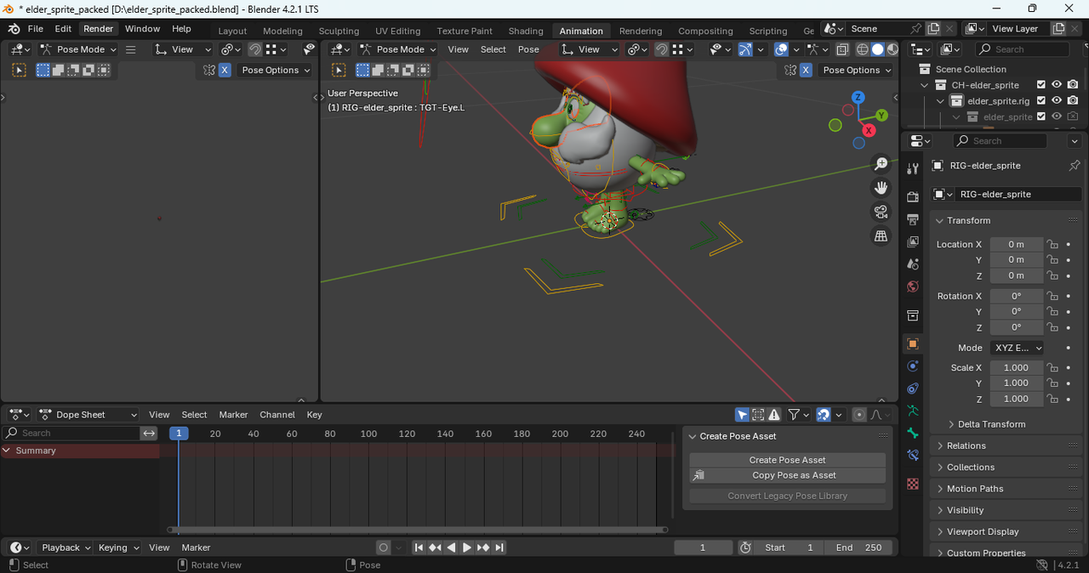Toggle camera view in the viewport
The height and width of the screenshot is (573, 1089).
pyautogui.click(x=881, y=212)
